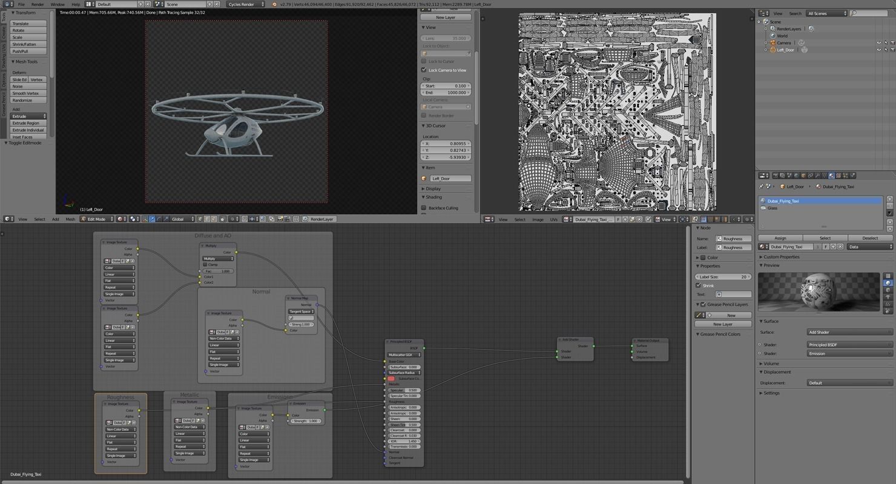Toggle the Shrink checkbox
The width and height of the screenshot is (896, 484).
click(699, 285)
